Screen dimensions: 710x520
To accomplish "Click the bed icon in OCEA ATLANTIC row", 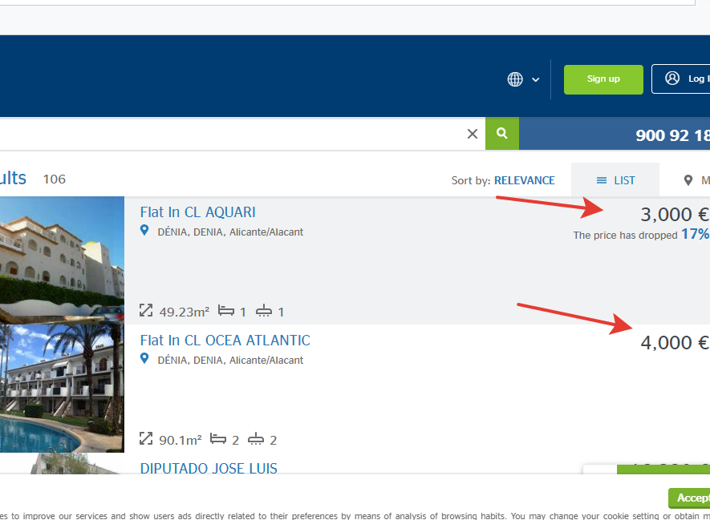I will tap(217, 438).
